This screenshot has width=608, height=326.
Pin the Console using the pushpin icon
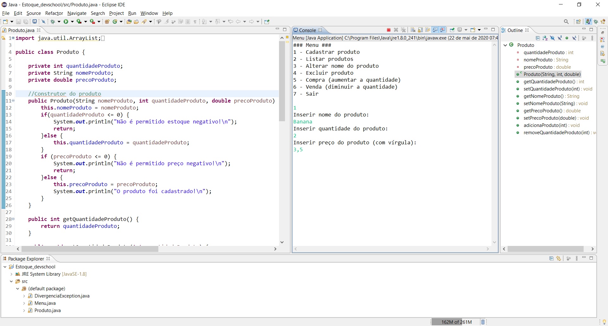click(452, 30)
